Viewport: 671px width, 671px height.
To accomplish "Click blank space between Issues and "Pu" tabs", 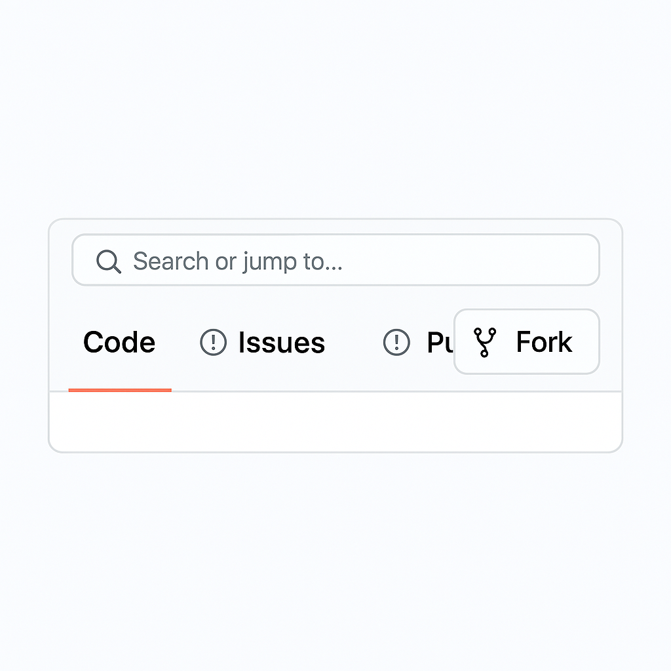I will 354,343.
